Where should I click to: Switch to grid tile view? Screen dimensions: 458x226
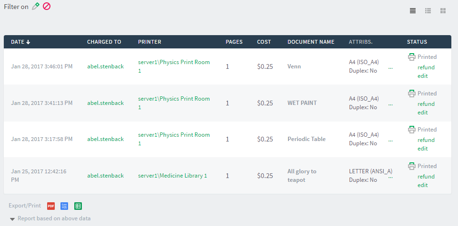443,11
